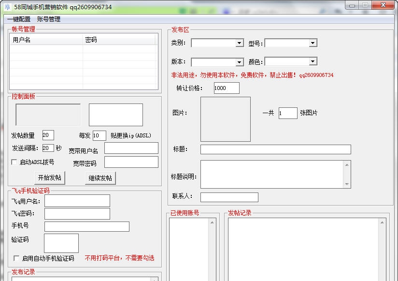Click the 联系人 input field
The width and height of the screenshot is (398, 281).
229,197
